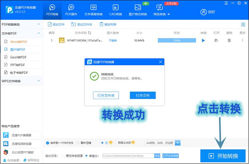Screen dimensions: 249x164
Task: Open the 文字语音转换 tab
Action: pyautogui.click(x=93, y=10)
